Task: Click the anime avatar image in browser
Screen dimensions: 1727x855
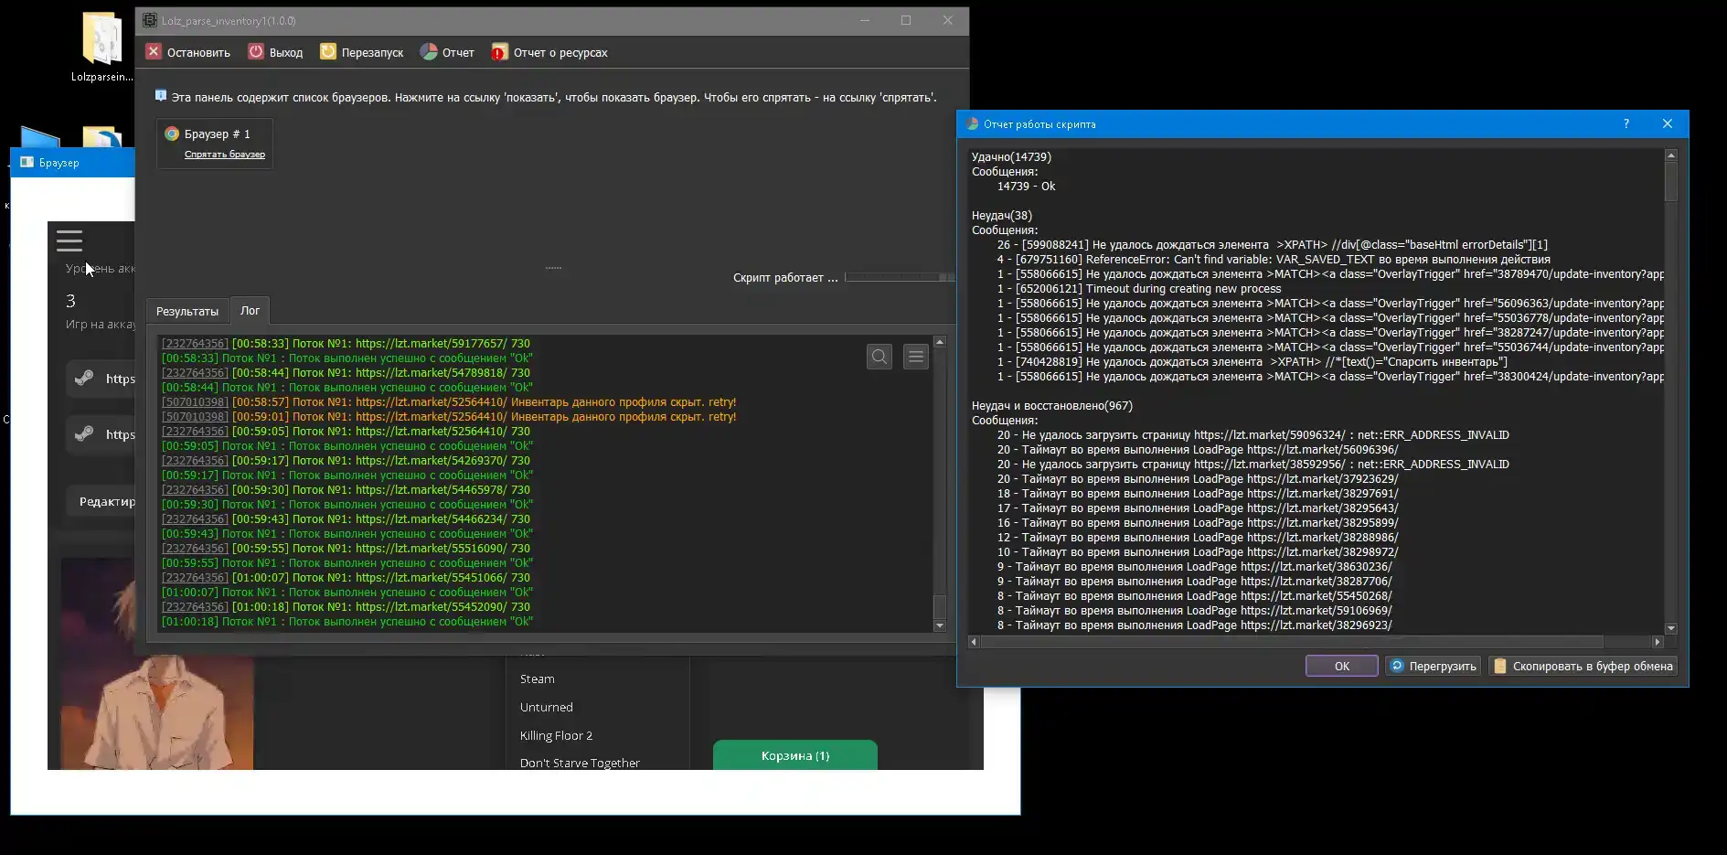Action: pos(157,712)
